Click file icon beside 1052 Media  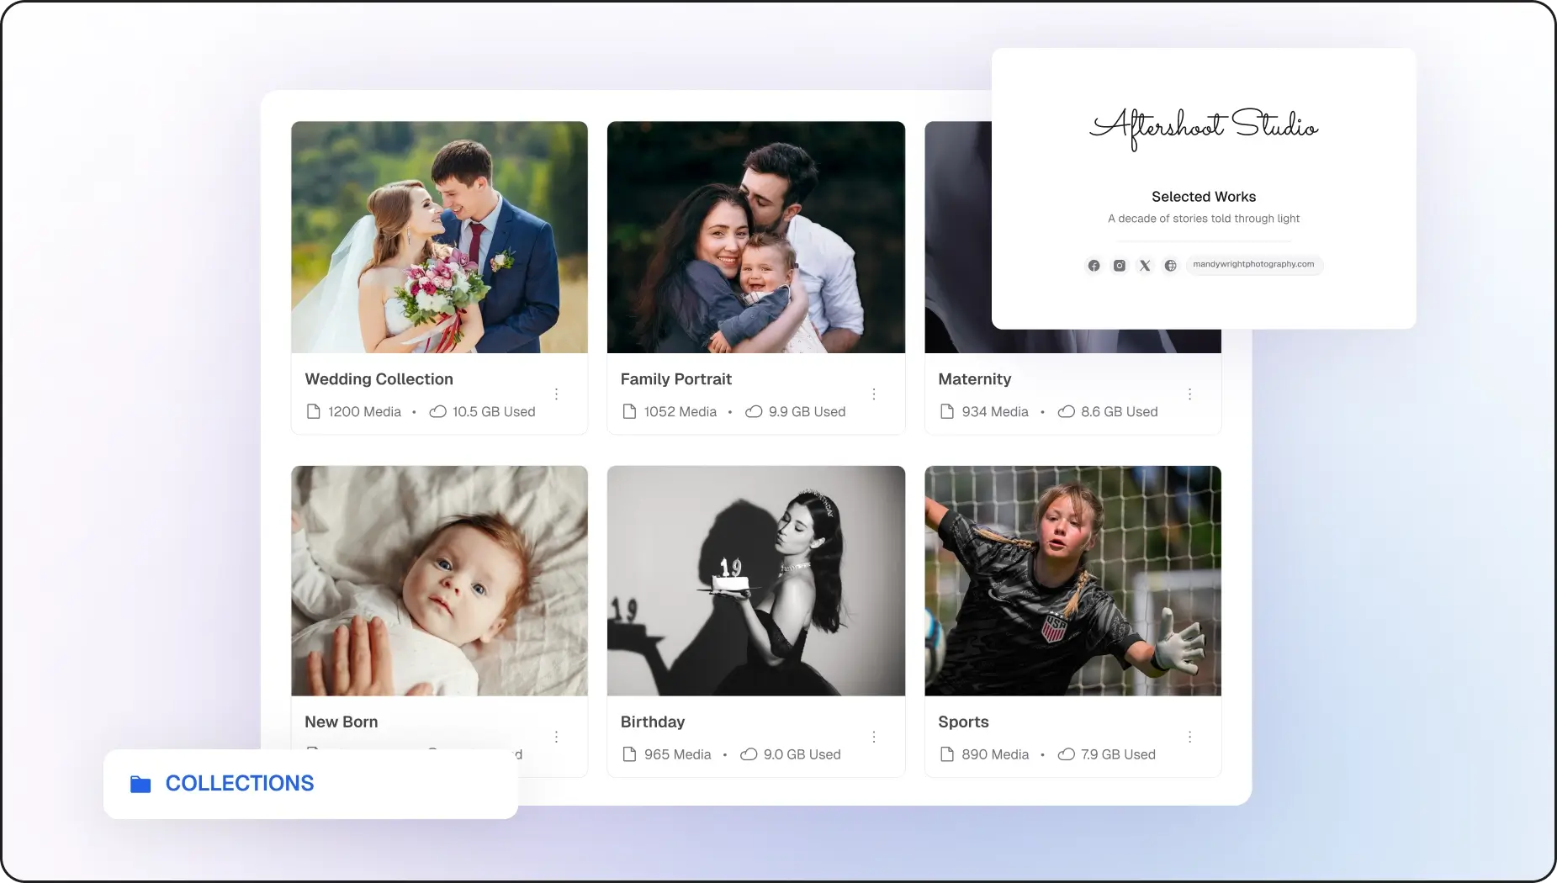pyautogui.click(x=629, y=411)
